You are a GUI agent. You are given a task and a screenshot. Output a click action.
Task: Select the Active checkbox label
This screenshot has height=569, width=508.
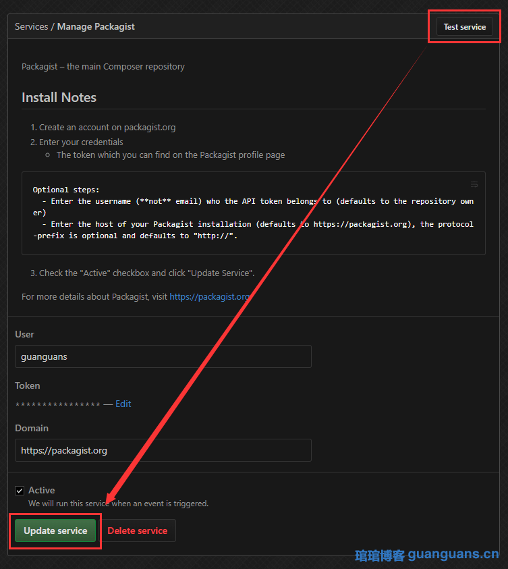pyautogui.click(x=42, y=490)
